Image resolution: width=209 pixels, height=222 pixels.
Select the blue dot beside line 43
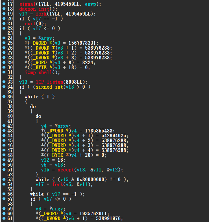[4, 131]
